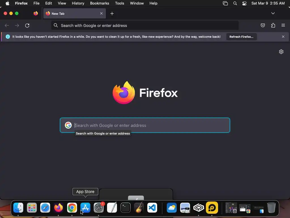Open the Edit menu
This screenshot has height=218, width=290.
(x=48, y=3)
